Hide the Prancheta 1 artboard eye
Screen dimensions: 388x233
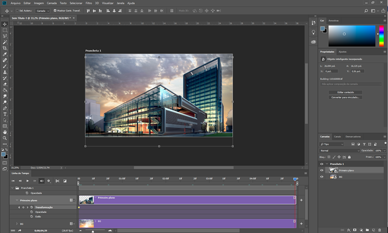(321, 164)
